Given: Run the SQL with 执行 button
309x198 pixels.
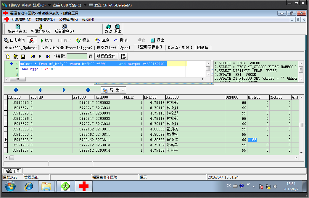Looking at the screenshot, I should [x=46, y=40].
